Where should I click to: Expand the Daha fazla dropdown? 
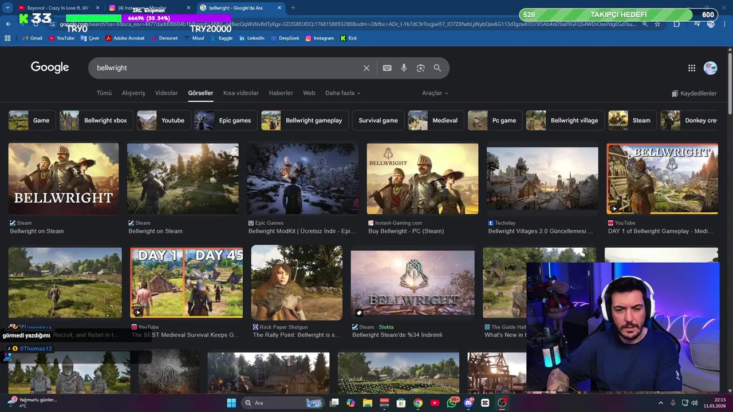click(342, 93)
